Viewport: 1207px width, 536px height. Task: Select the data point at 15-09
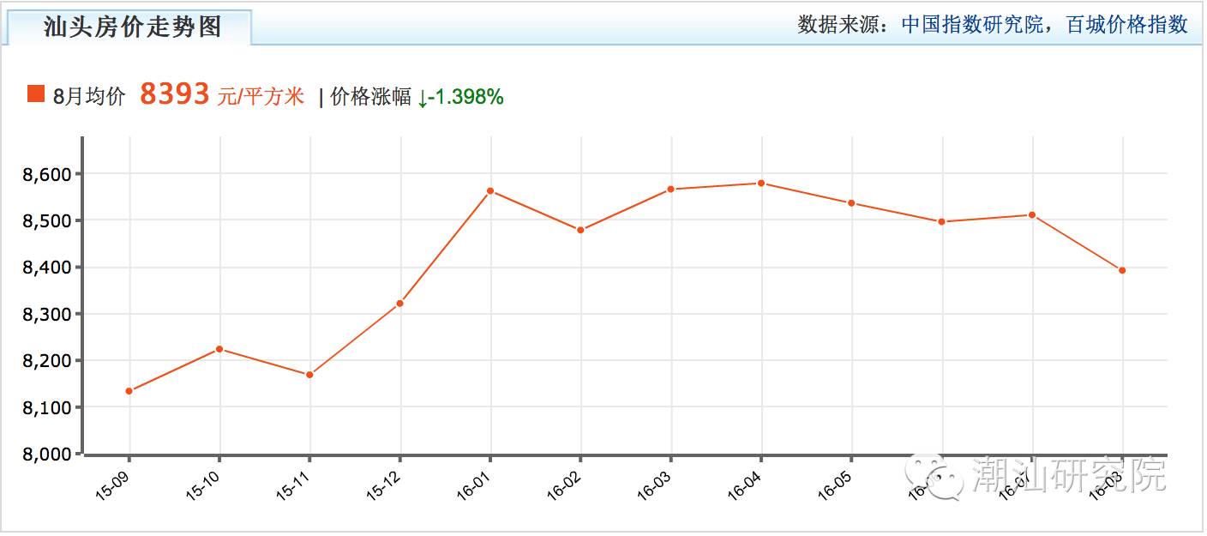pos(129,389)
